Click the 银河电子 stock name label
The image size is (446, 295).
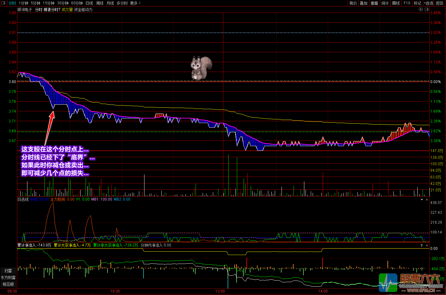pos(25,10)
